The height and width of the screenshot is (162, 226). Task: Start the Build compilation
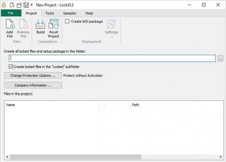[x=40, y=26]
